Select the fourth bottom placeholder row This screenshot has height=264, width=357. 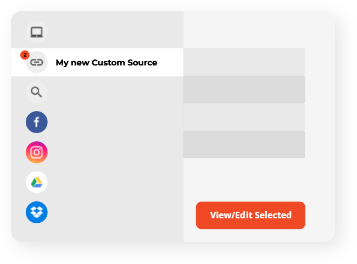244,144
